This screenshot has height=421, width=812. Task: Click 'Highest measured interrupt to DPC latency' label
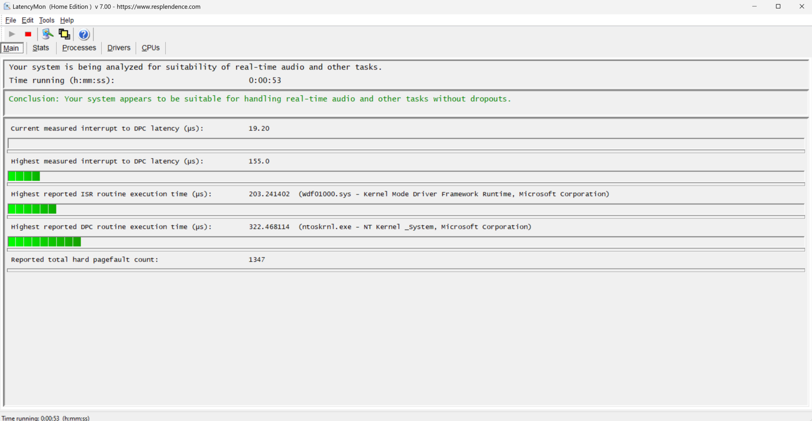click(107, 161)
